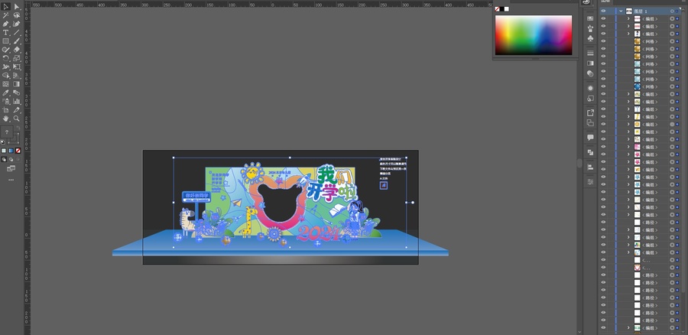
Task: Hide the red-thumbnail sublayer row
Action: 603,268
